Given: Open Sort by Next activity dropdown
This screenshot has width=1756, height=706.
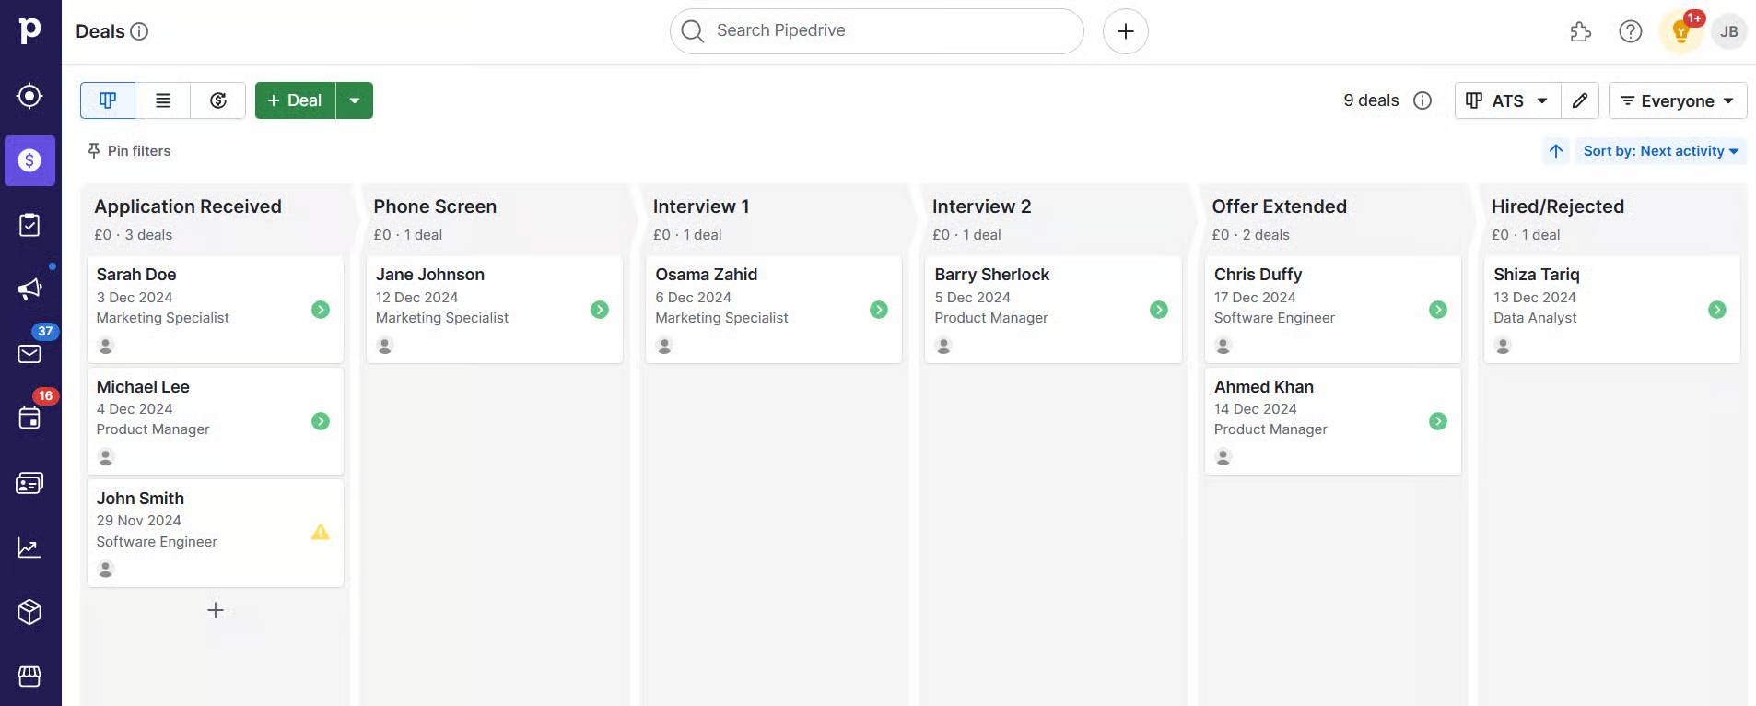Looking at the screenshot, I should point(1660,151).
